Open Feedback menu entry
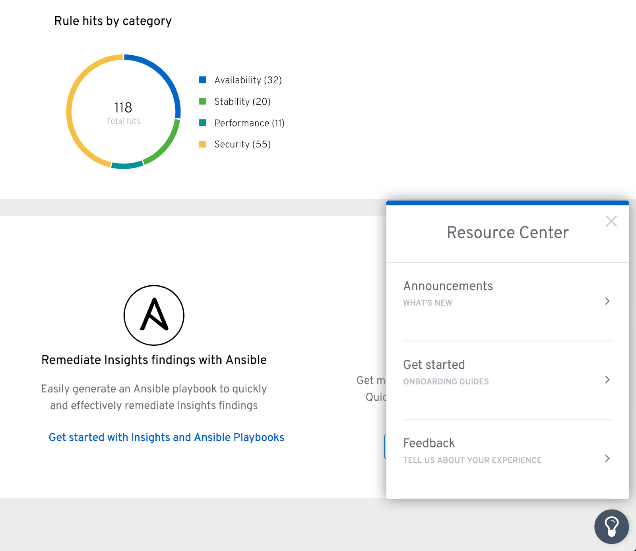This screenshot has width=636, height=551. 507,459
